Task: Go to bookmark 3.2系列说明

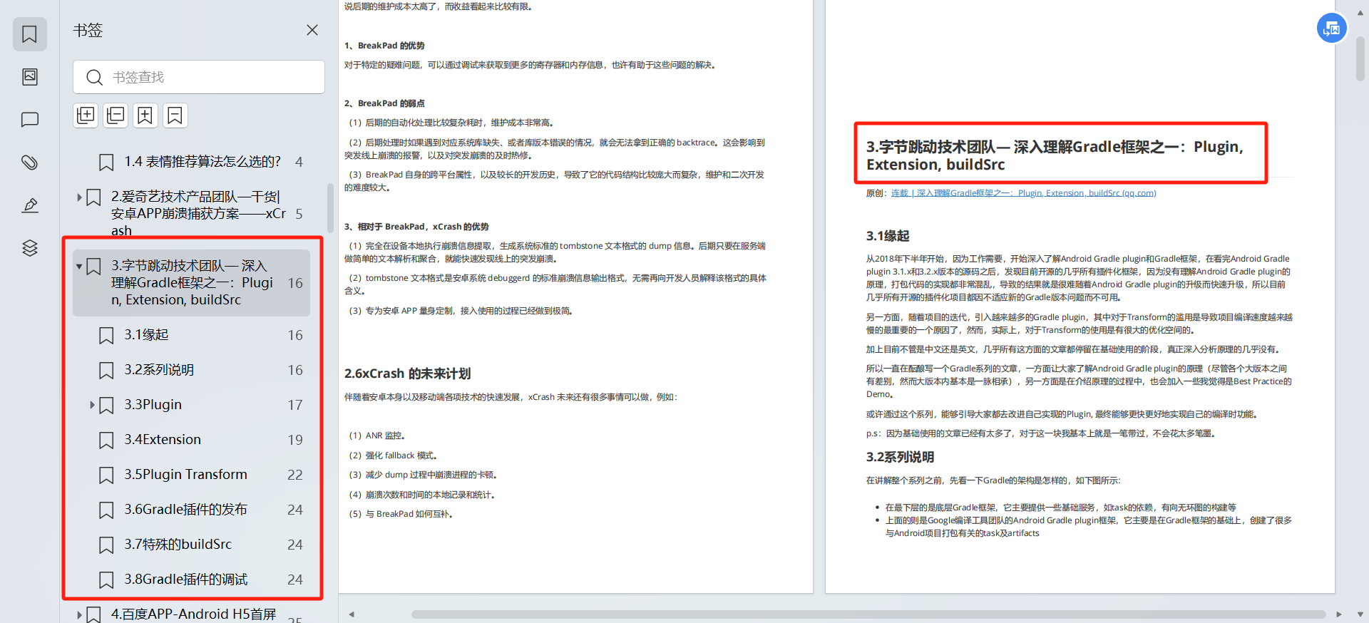Action: tap(159, 370)
